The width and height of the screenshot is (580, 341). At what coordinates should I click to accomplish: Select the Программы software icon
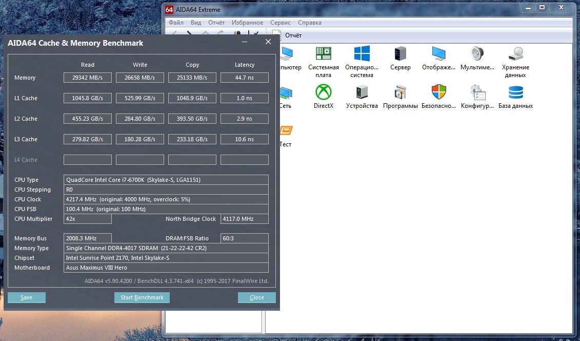(400, 92)
